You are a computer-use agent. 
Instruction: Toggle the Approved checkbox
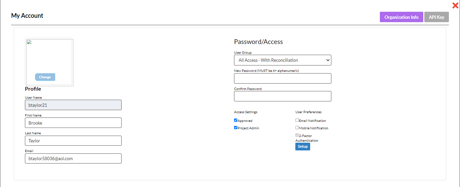(x=236, y=120)
